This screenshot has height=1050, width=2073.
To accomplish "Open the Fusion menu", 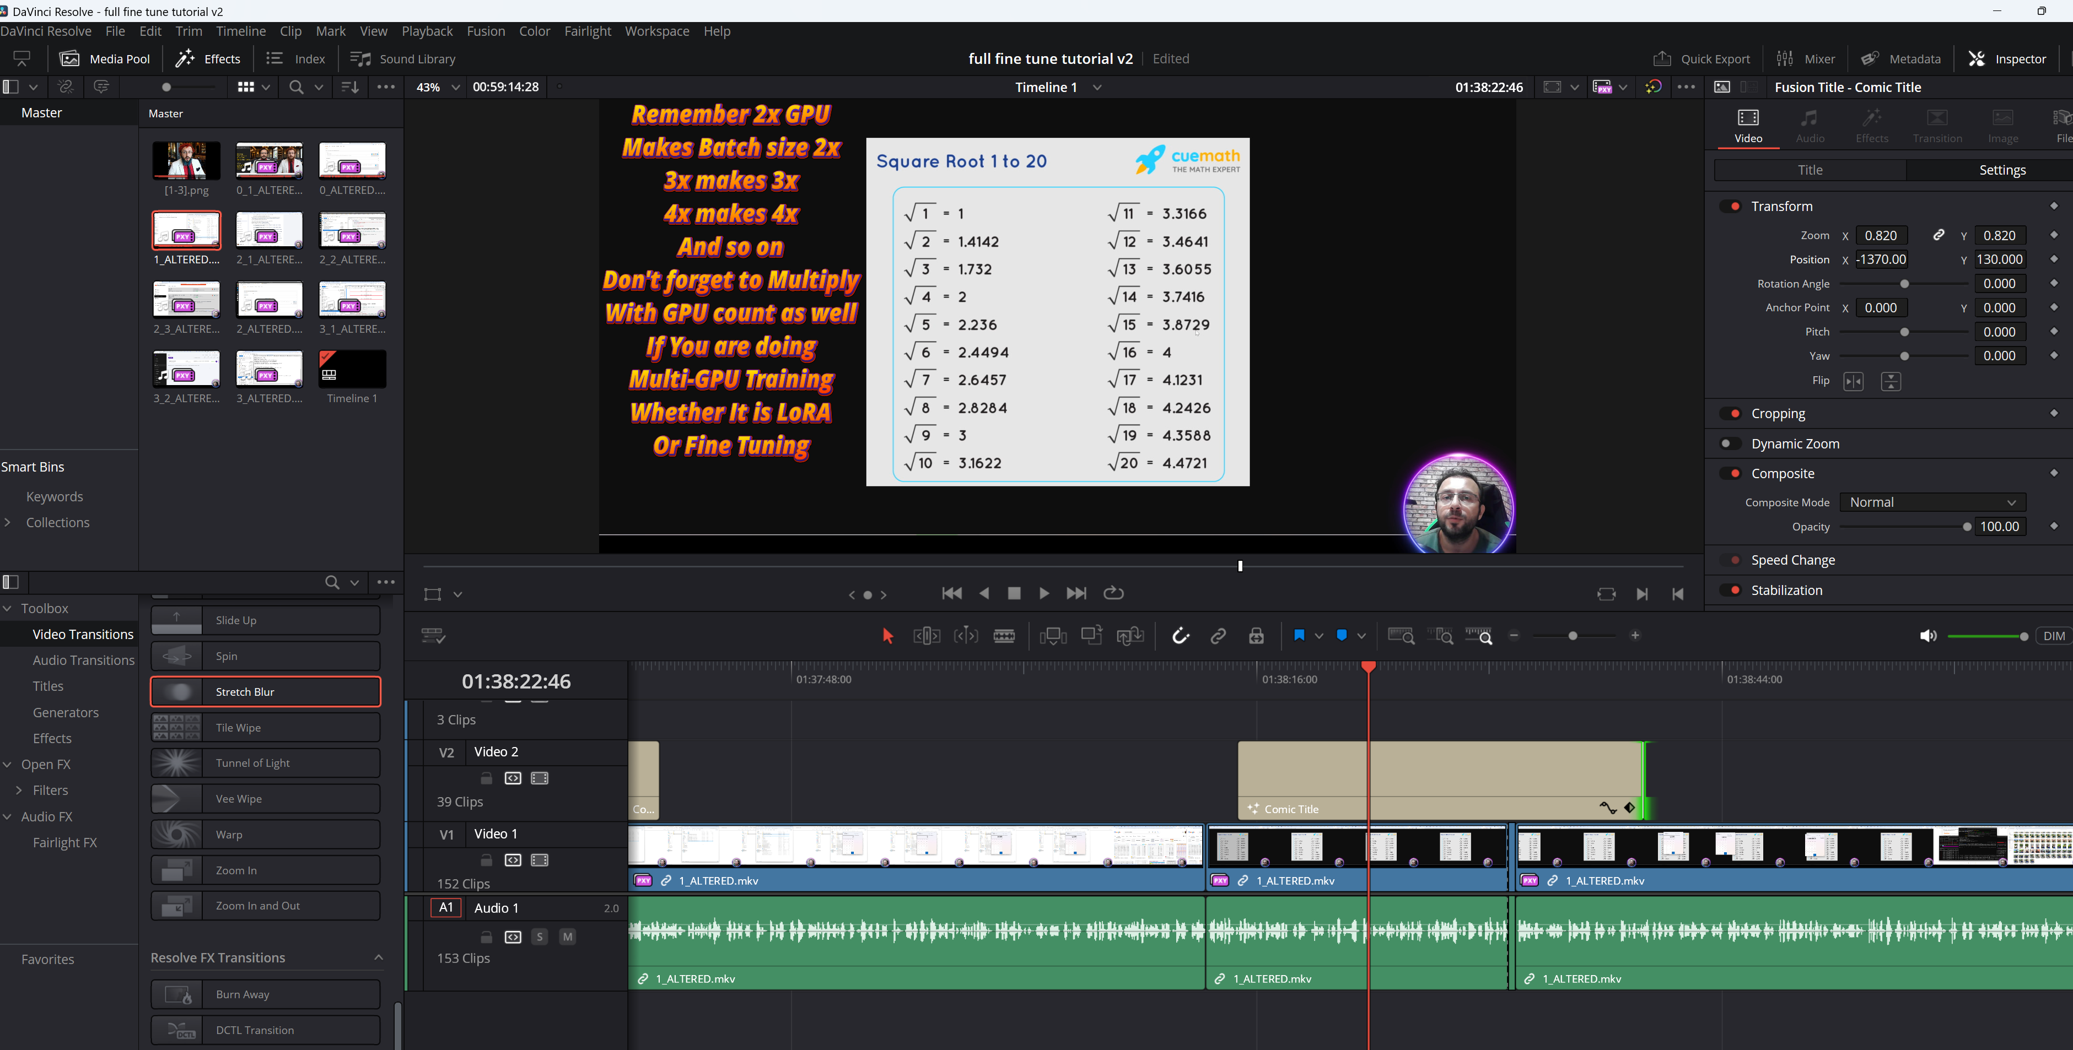I will 485,31.
